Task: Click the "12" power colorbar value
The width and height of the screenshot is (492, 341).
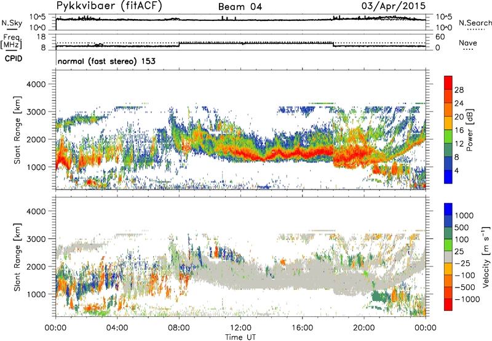Action: point(459,144)
